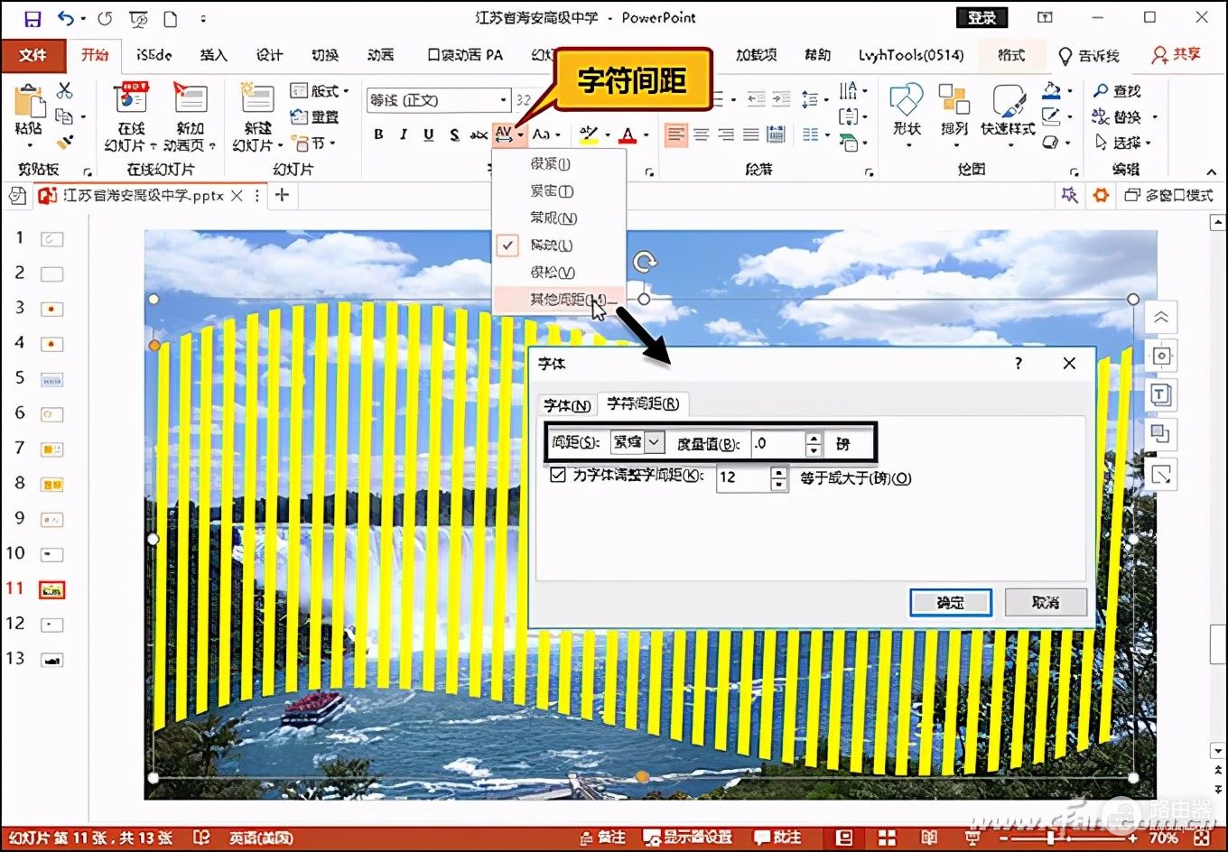Click the Save icon in title bar
This screenshot has width=1228, height=852.
[x=33, y=18]
